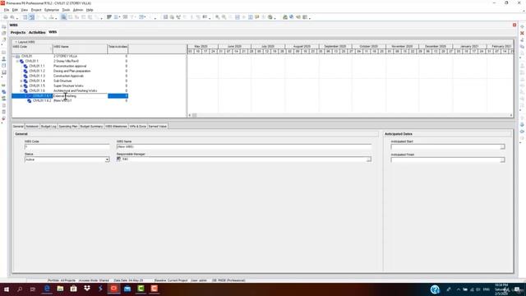Screen dimensions: 526x296
Task: Open the Notebook details tab
Action: click(32, 127)
